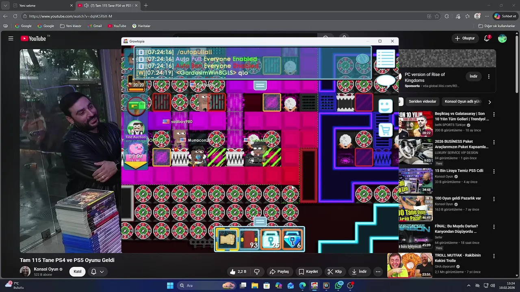
Task: Open the Growtopia menu list icon
Action: pyautogui.click(x=385, y=58)
